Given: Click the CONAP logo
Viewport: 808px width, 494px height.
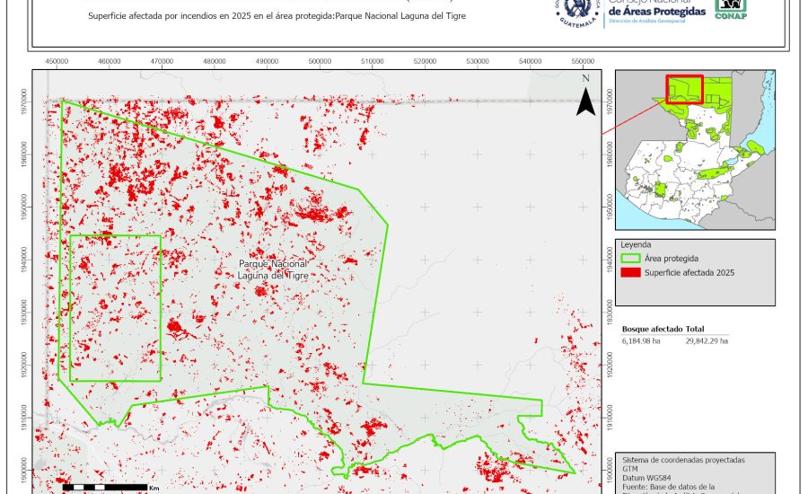Looking at the screenshot, I should tap(730, 9).
